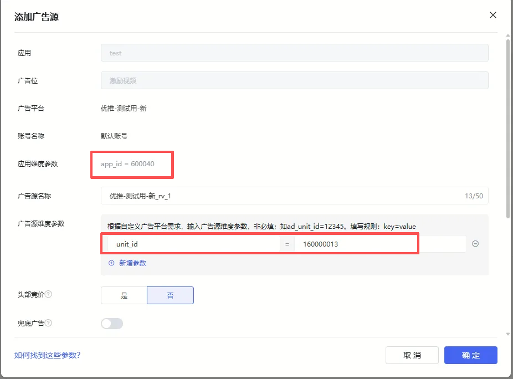
Task: Open the help tooltip icon next to 头部竞价
Action: coord(48,294)
